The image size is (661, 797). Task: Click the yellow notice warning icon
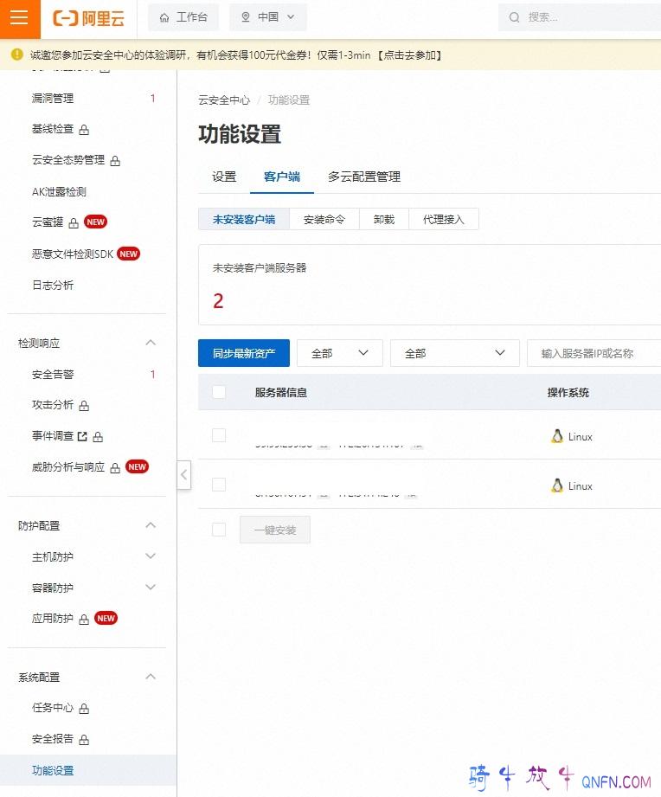click(17, 55)
